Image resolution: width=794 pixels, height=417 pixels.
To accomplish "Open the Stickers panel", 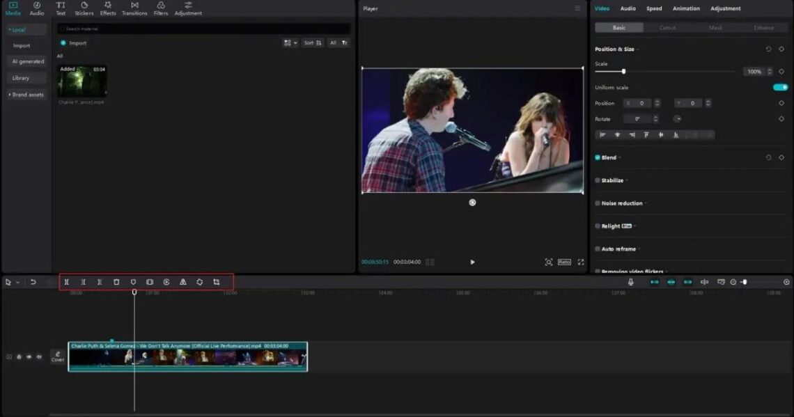I will (84, 8).
